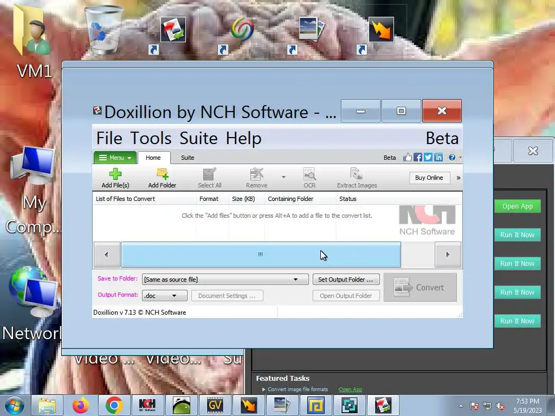Open NCH Software taskbar icon
The width and height of the screenshot is (555, 416).
pyautogui.click(x=147, y=405)
